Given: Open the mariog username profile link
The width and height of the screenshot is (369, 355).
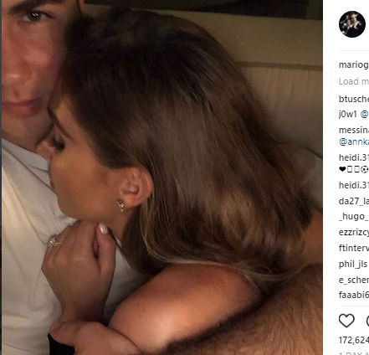Looking at the screenshot, I should tap(354, 65).
